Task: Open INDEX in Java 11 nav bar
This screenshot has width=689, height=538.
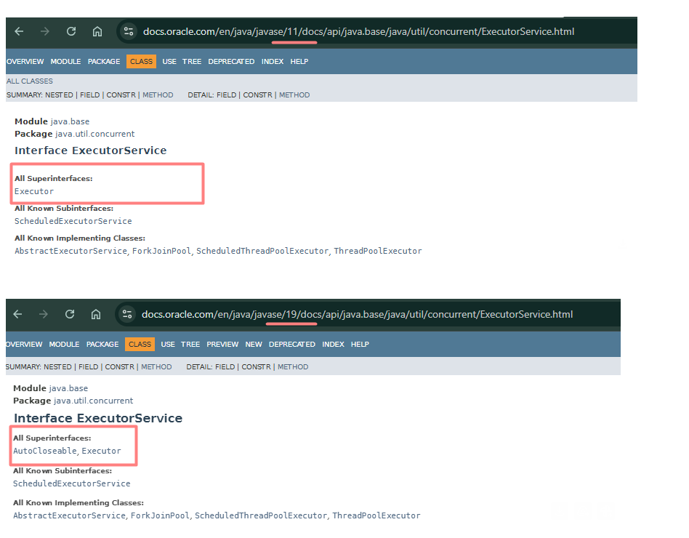Action: point(273,62)
